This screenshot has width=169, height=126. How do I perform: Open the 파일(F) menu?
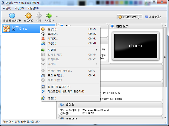tap(7, 8)
